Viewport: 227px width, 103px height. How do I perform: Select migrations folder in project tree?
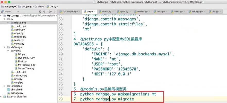pos(20,23)
